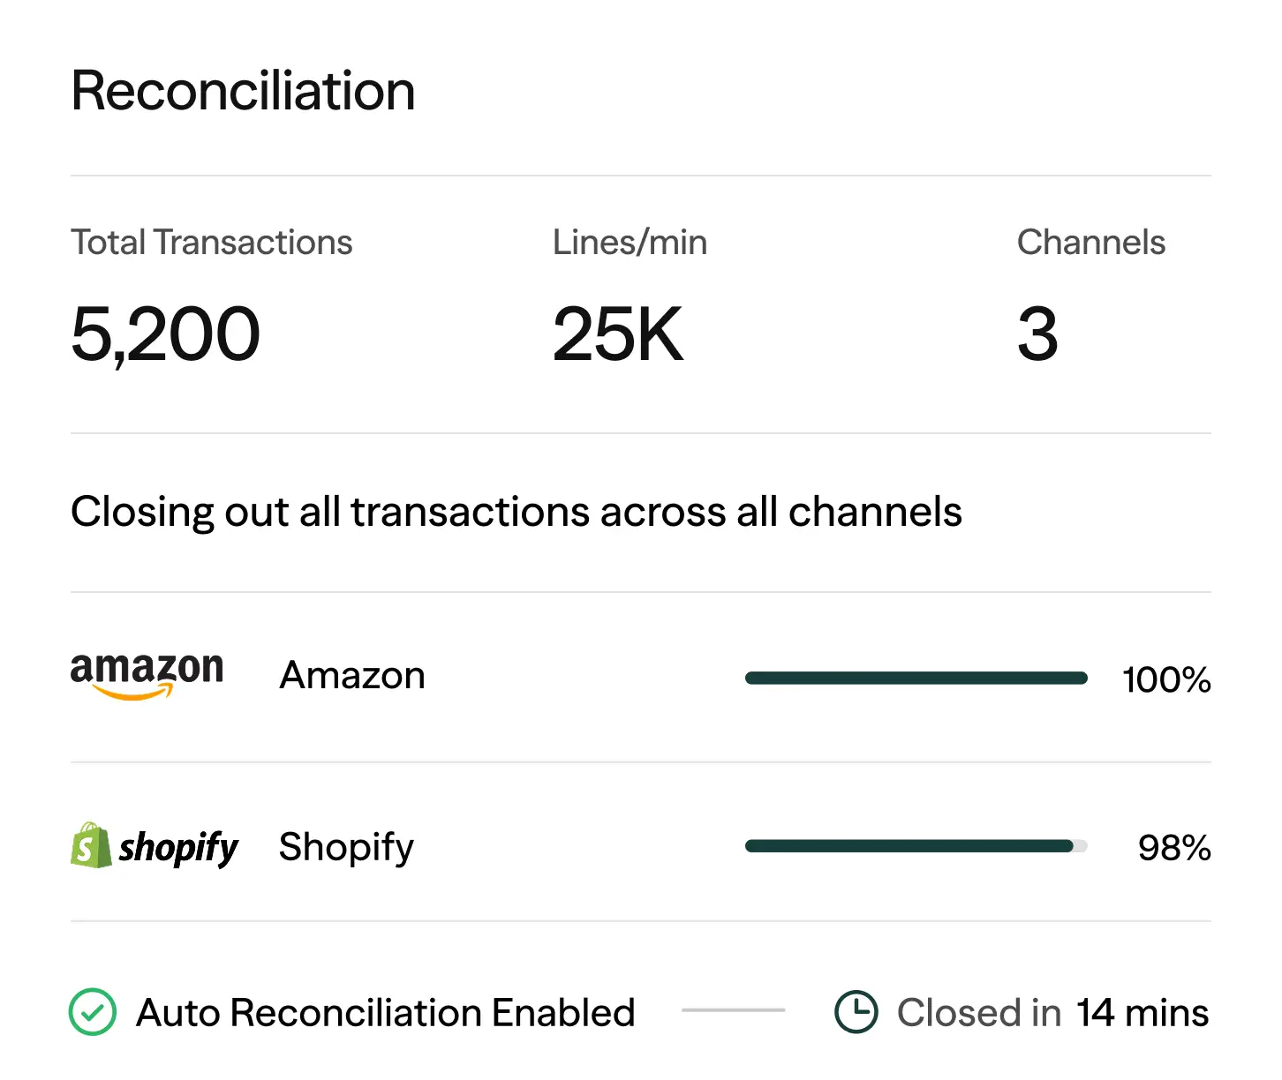The height and width of the screenshot is (1080, 1282).
Task: Click the Shopify 98% percentage text
Action: point(1174,848)
